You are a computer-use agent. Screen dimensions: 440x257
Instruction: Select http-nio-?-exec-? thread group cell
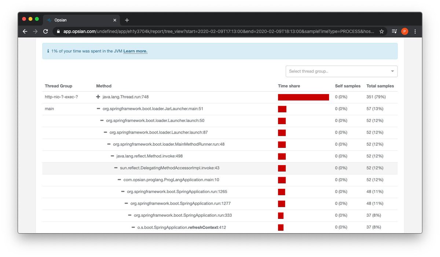coord(61,97)
